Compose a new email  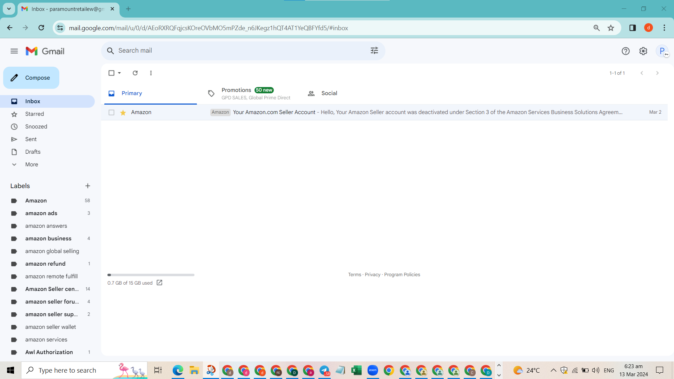[x=31, y=78]
